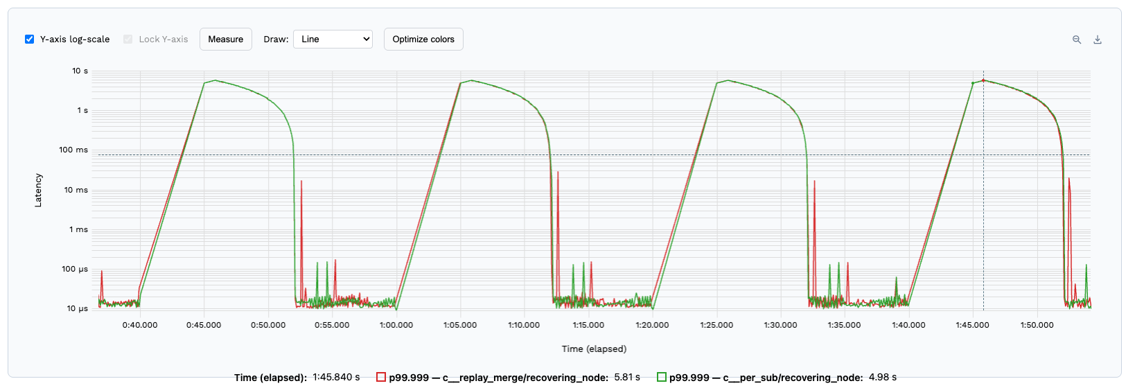
Task: Click the 4.98 s readout value
Action: 883,378
